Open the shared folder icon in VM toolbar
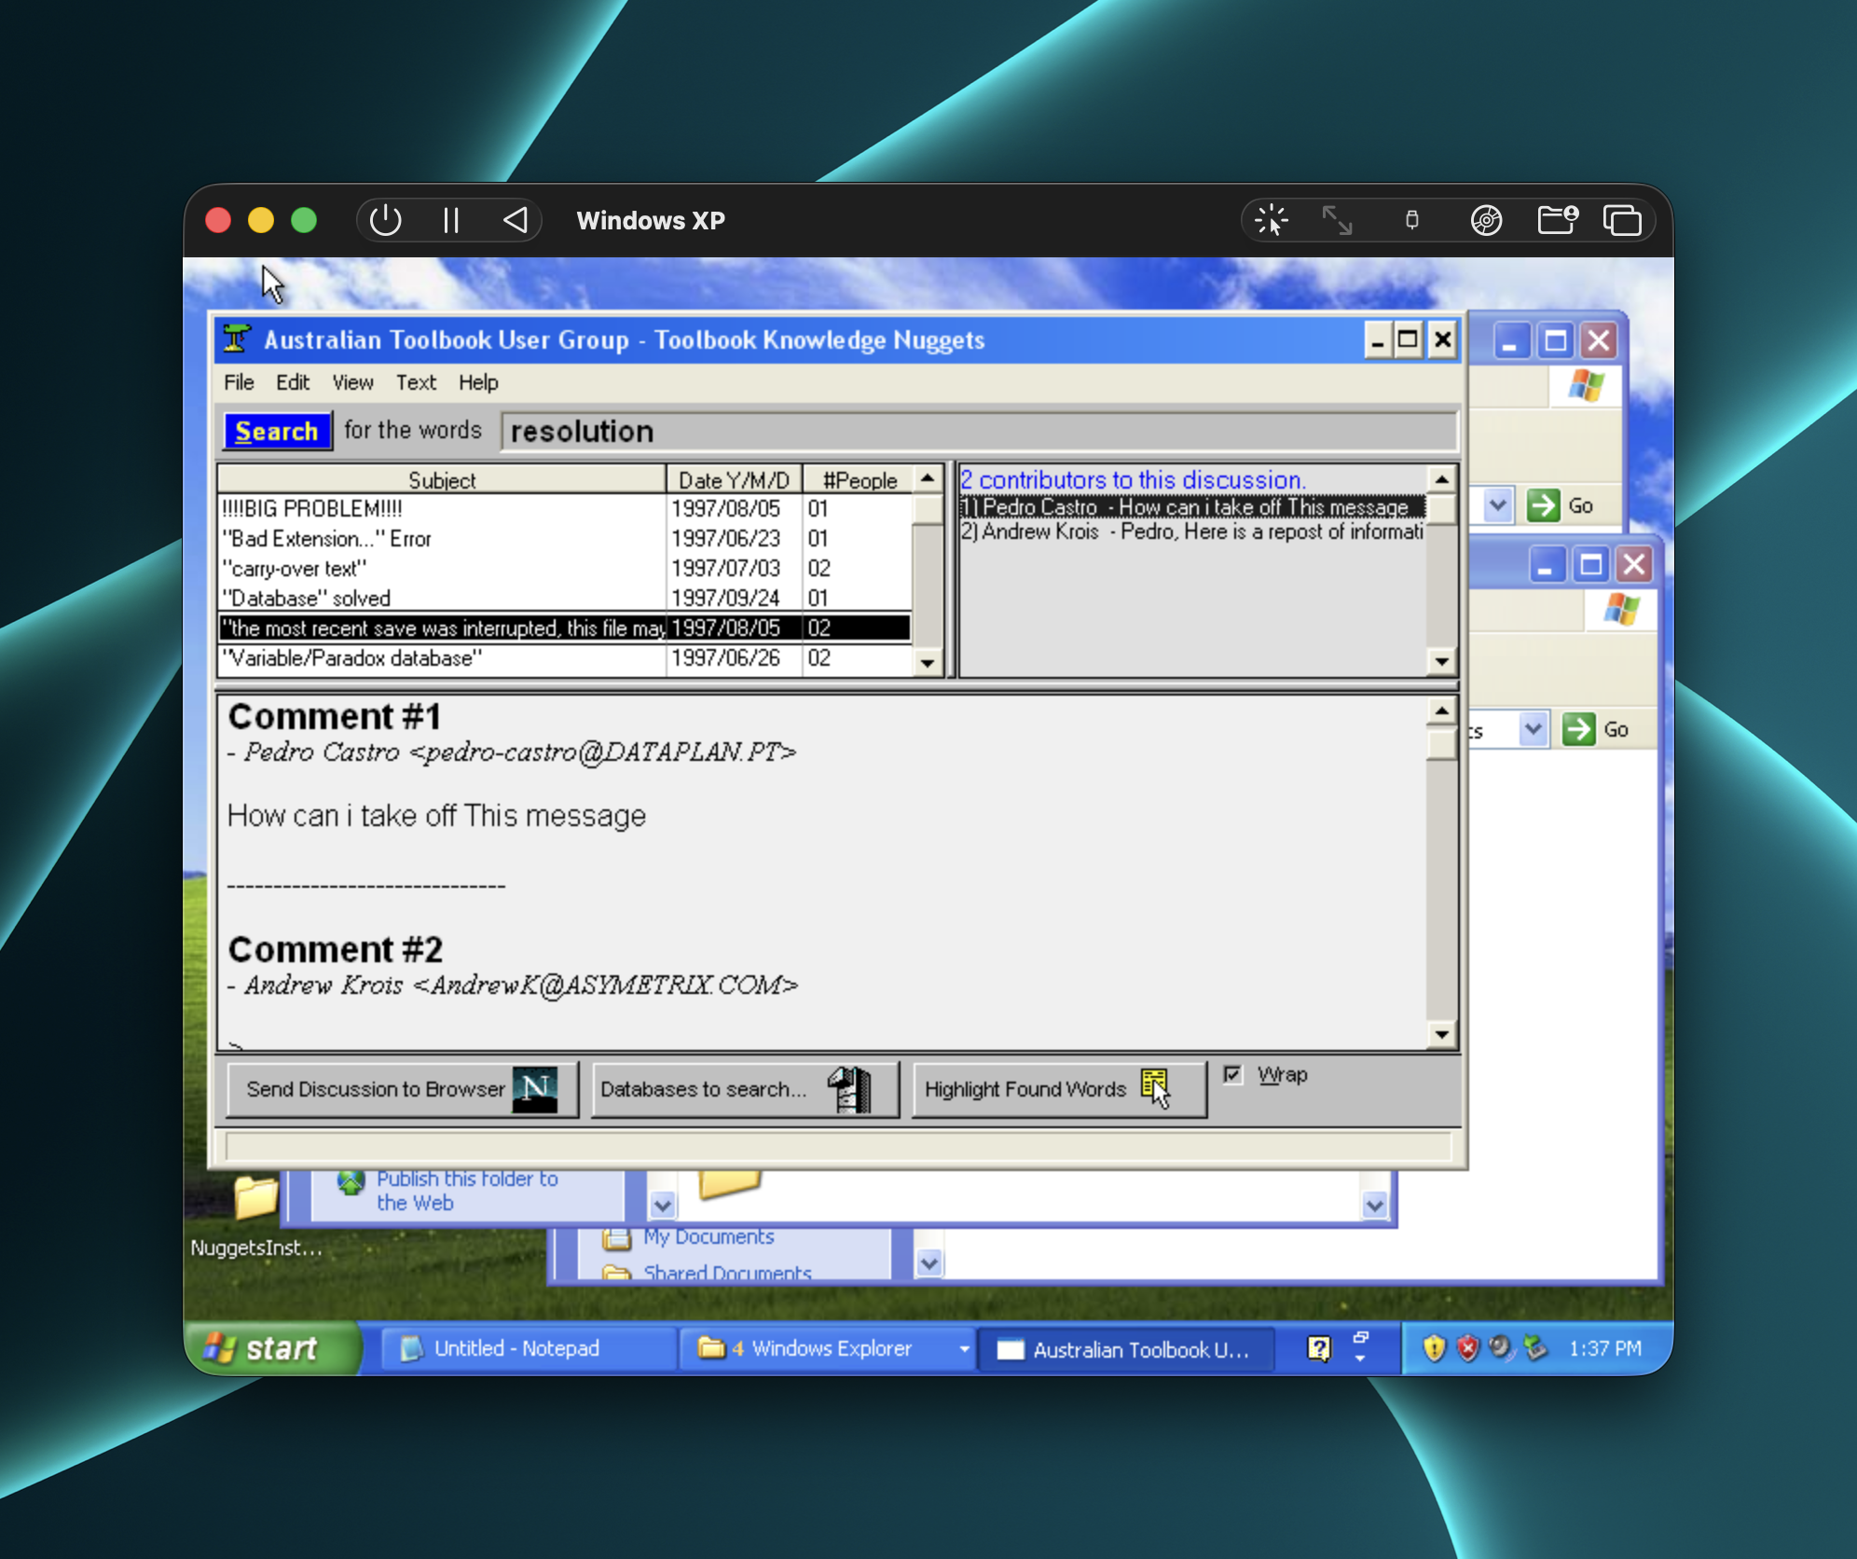The height and width of the screenshot is (1559, 1857). click(1557, 220)
